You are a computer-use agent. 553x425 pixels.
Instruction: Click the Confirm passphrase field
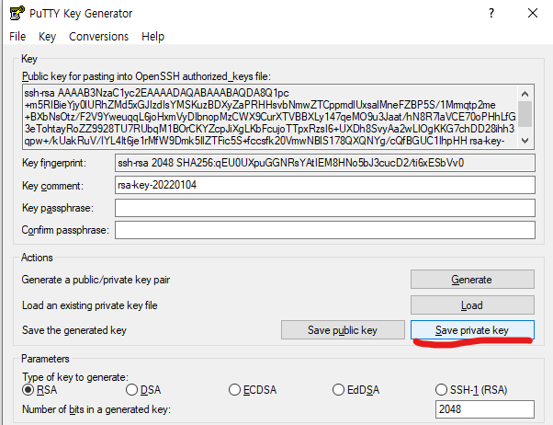[x=325, y=230]
